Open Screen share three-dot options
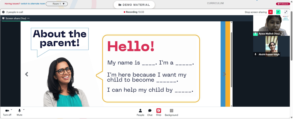 click(28, 18)
